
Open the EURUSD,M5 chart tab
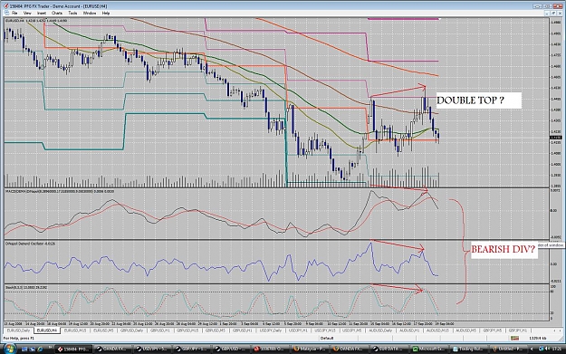[x=103, y=330]
